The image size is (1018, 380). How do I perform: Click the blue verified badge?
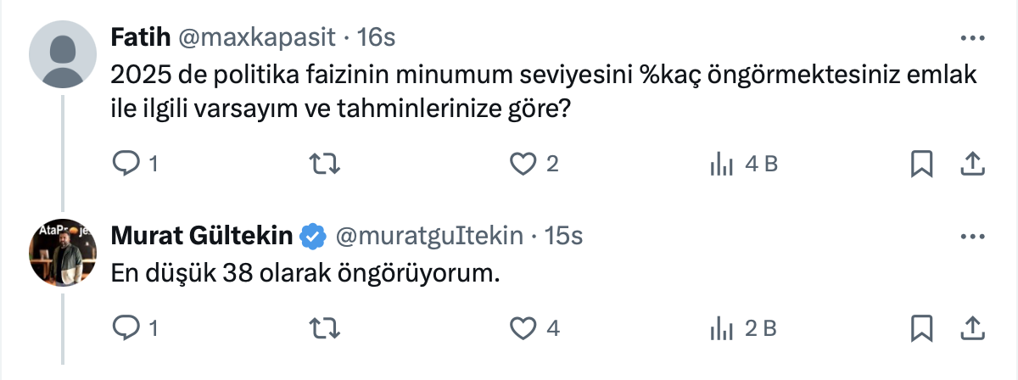tap(314, 236)
